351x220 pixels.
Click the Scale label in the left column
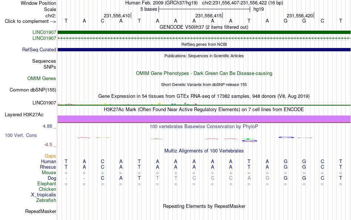click(x=50, y=9)
